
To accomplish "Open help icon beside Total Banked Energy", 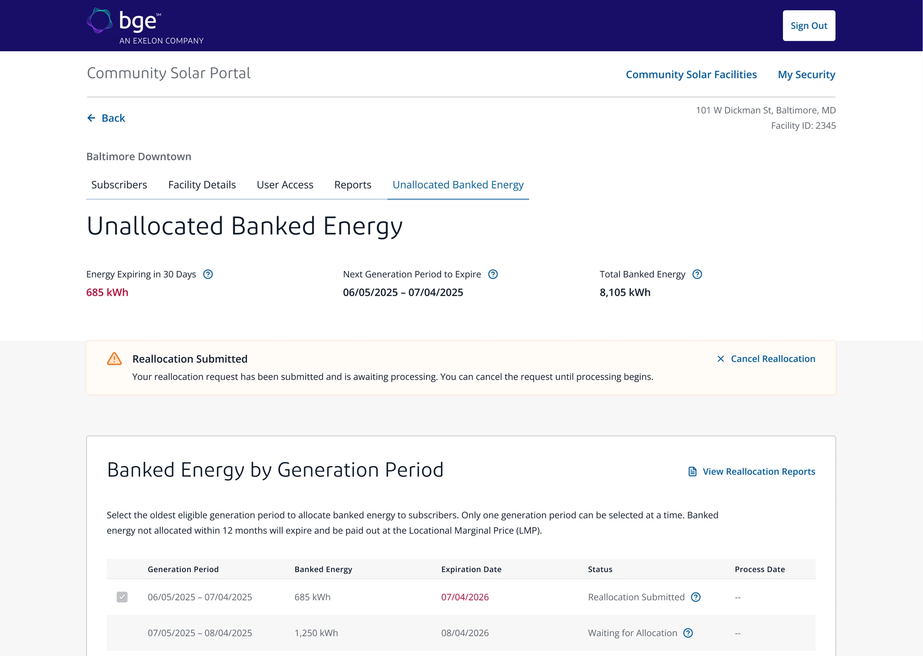I will 697,274.
